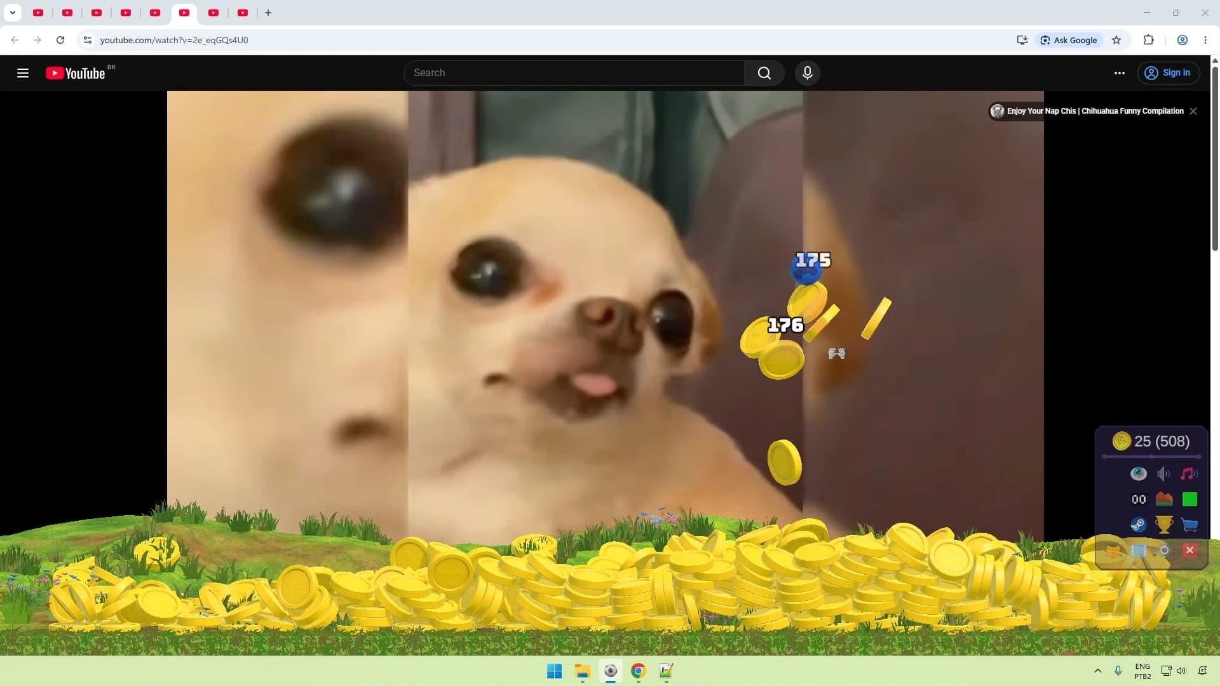1220x686 pixels.
Task: Click the coin count icon showing 25 (508)
Action: point(1122,441)
